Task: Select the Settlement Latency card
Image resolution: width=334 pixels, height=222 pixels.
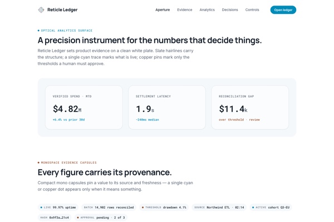Action: pos(167,108)
